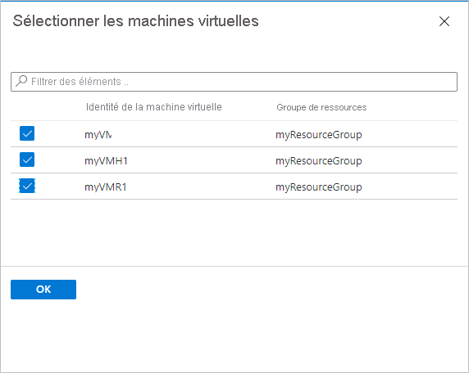Close the virtual machines selection panel
The image size is (469, 373).
(444, 21)
